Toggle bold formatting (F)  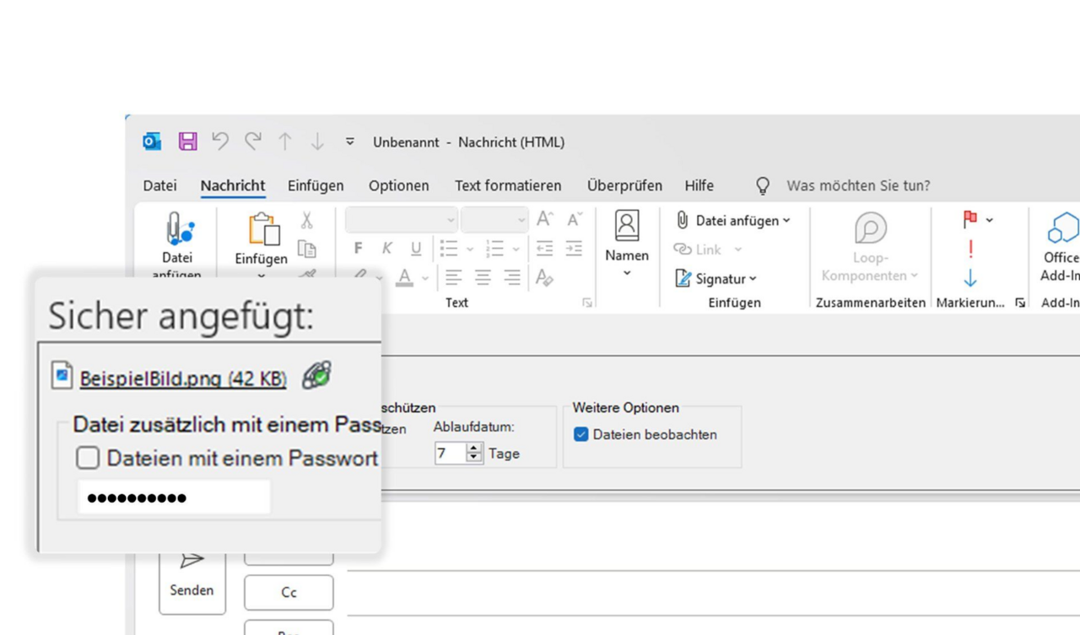tap(359, 248)
